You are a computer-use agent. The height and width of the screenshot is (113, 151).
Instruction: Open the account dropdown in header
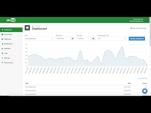[146, 20]
